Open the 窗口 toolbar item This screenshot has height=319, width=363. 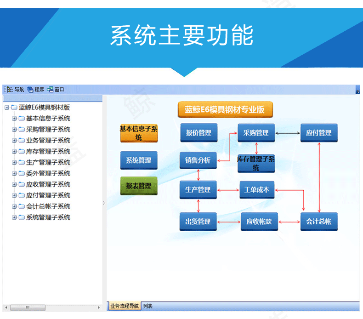pyautogui.click(x=55, y=90)
